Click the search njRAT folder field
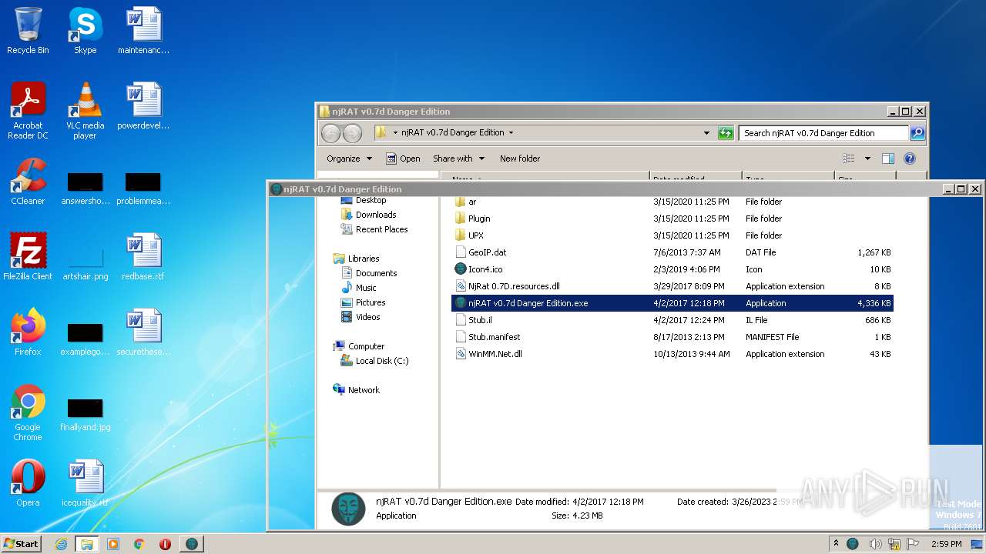Screen dimensions: 986x554 823,133
